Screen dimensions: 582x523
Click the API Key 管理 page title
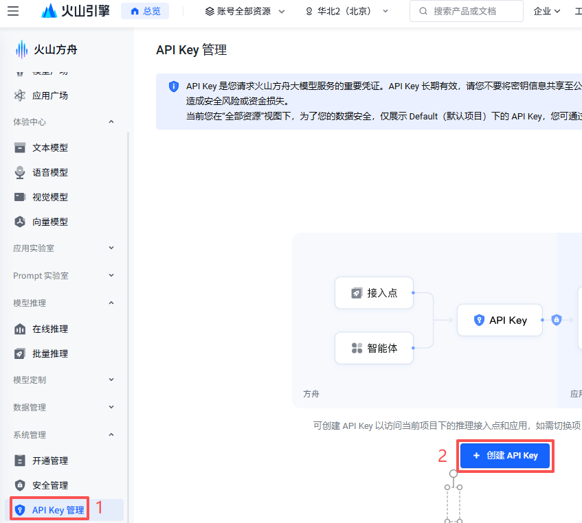191,50
